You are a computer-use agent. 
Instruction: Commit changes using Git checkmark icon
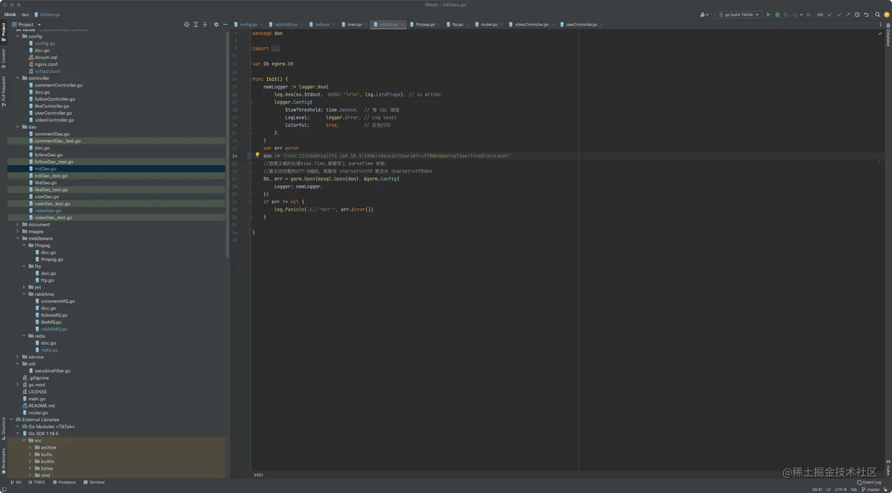coord(839,14)
